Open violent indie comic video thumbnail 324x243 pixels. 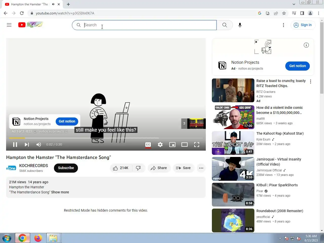coord(233,117)
